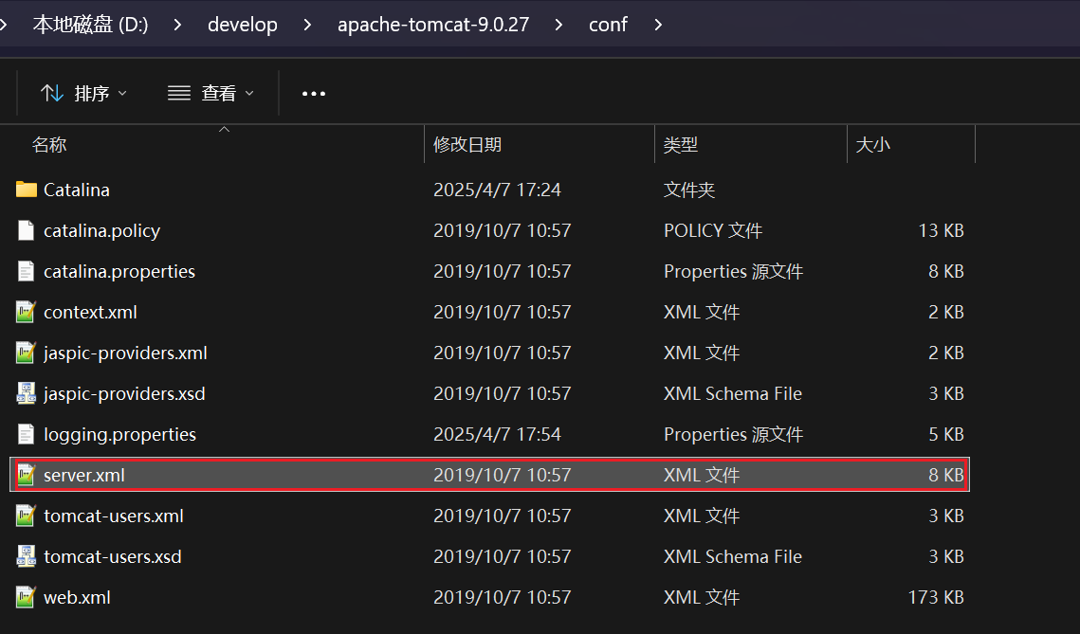Select the jaspic-providers.xsd file name
Screen dimensions: 1080x634
(x=124, y=393)
